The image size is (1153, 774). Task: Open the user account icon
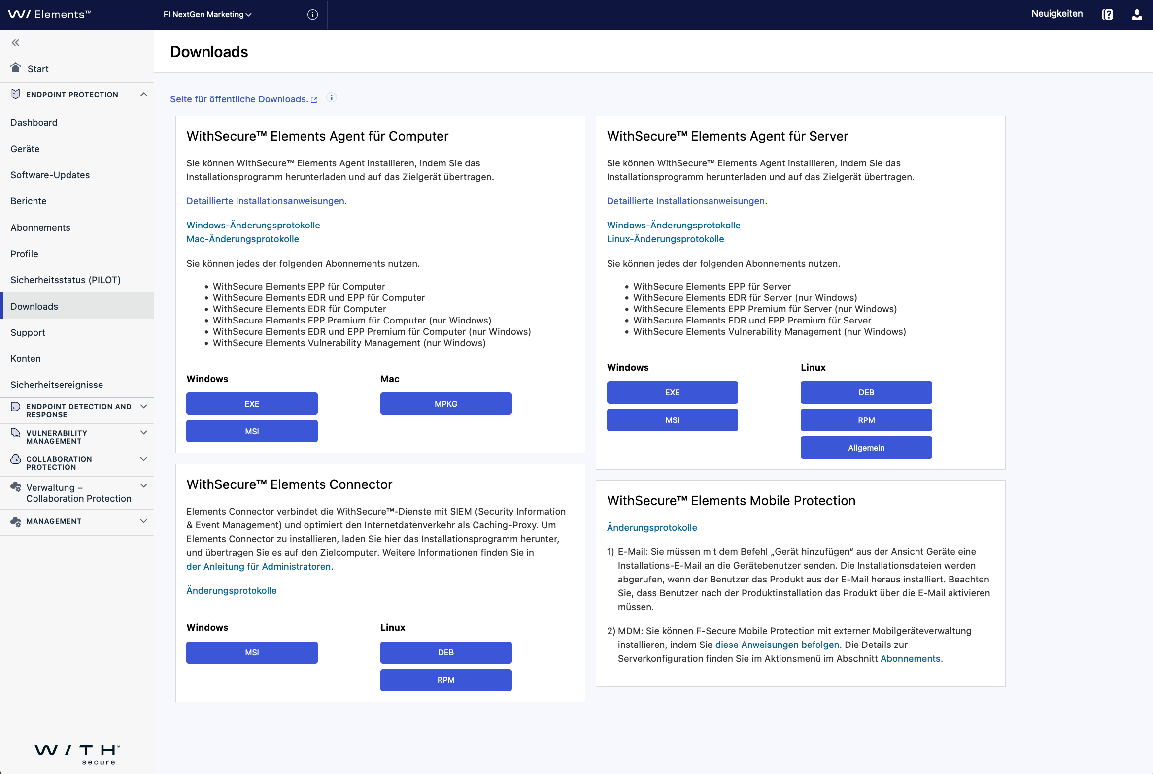point(1137,15)
